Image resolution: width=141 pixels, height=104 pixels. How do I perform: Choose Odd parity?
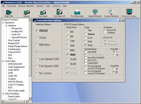tap(85, 30)
